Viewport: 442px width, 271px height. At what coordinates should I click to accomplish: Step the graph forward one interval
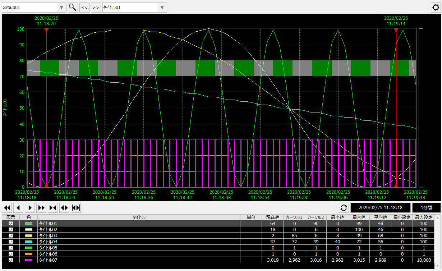point(30,207)
